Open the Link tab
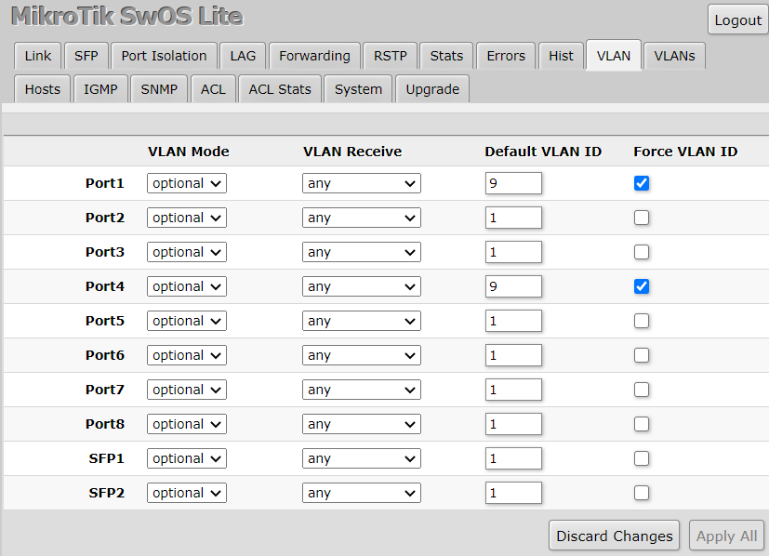The image size is (769, 556). coord(37,55)
